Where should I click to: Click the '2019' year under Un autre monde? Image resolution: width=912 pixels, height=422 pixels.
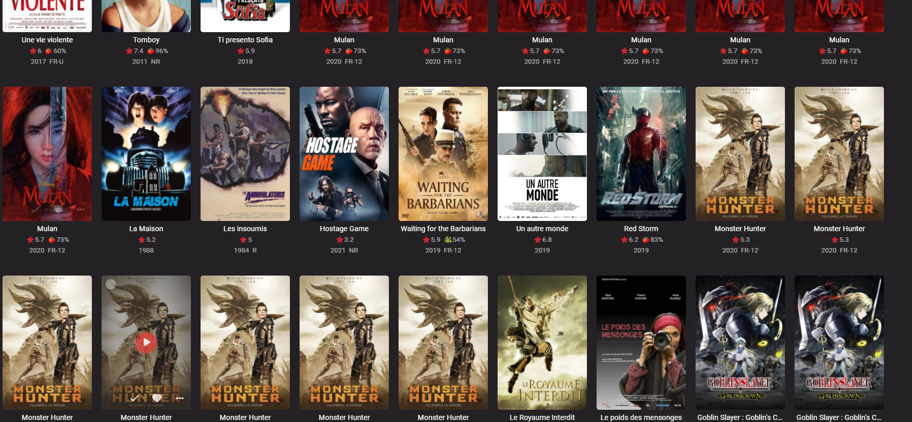tap(542, 251)
